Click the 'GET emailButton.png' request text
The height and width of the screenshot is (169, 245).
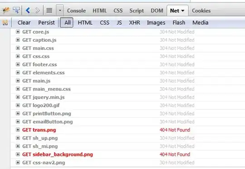(48, 122)
